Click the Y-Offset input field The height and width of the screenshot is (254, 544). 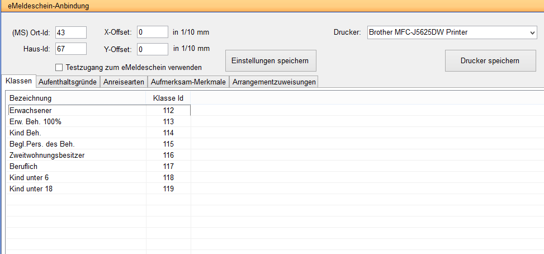point(152,49)
